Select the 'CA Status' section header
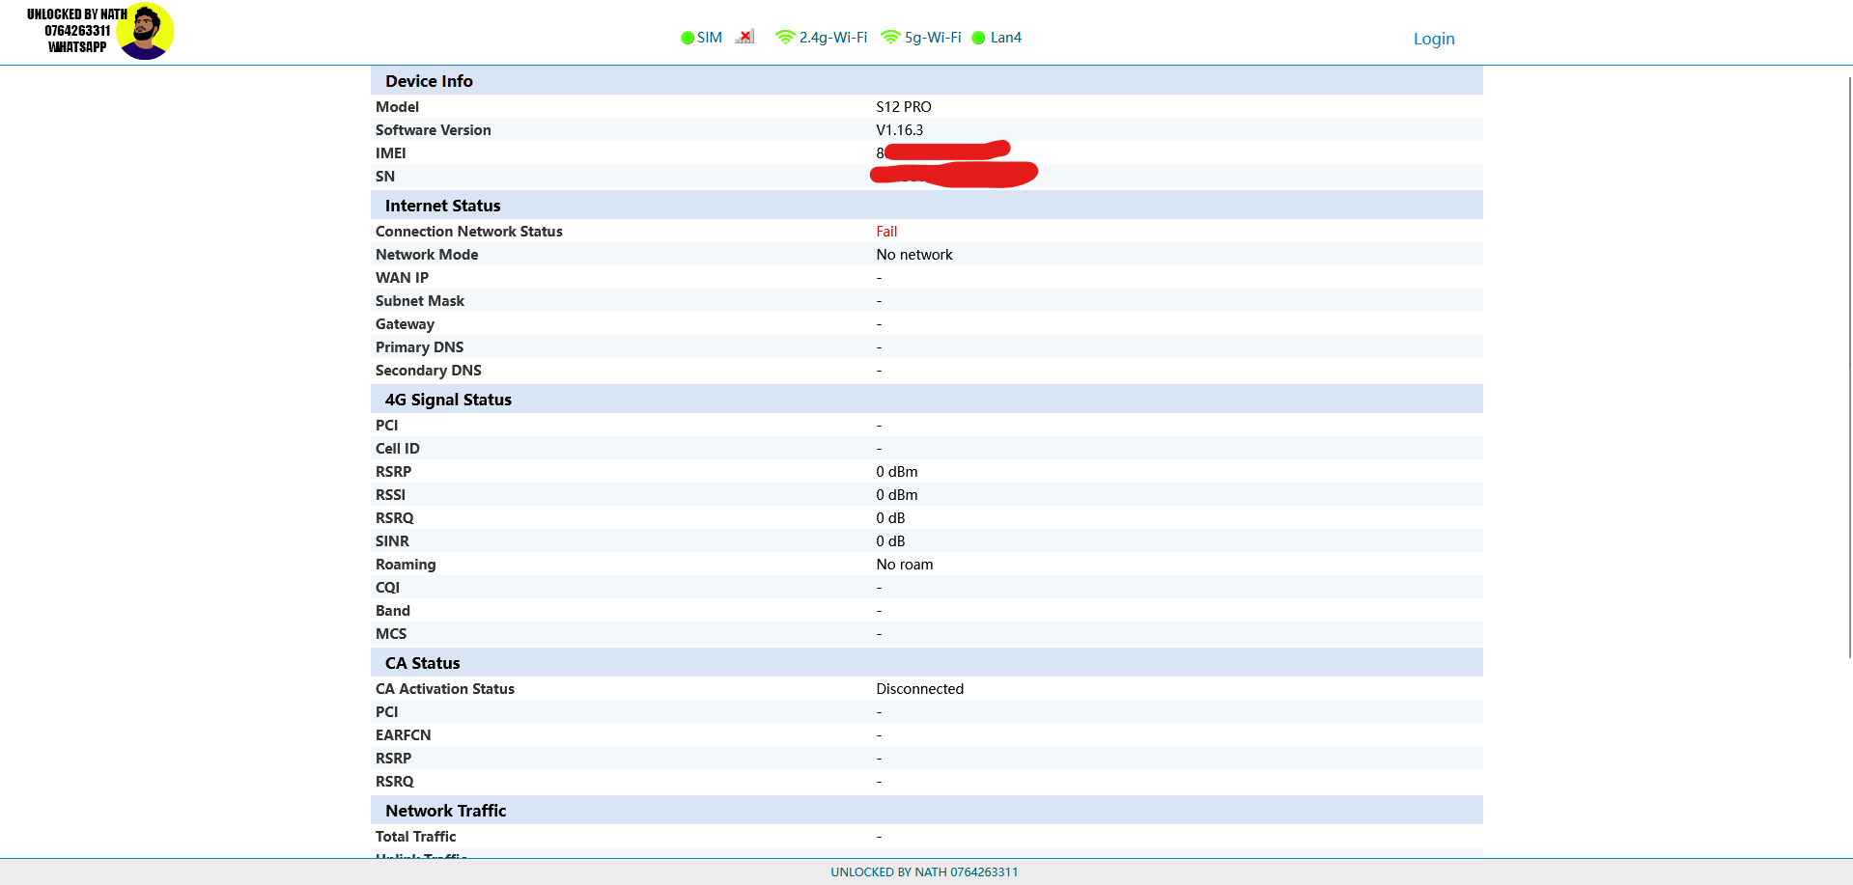This screenshot has width=1853, height=885. tap(927, 663)
